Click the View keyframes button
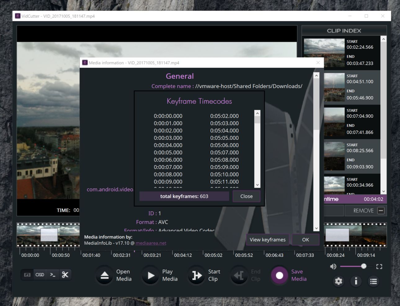This screenshot has width=400, height=306. pos(268,240)
